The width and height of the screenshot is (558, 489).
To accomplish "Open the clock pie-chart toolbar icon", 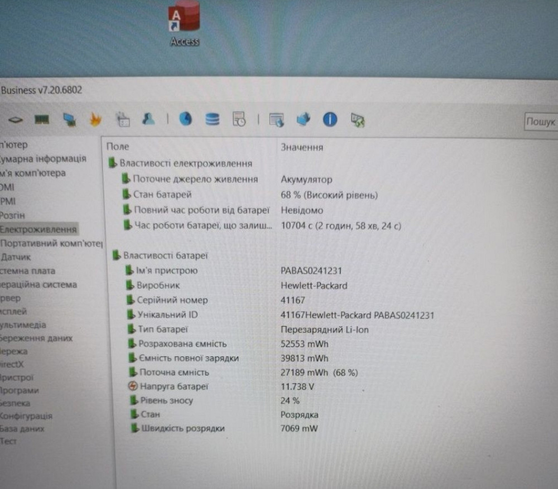I will click(x=186, y=119).
